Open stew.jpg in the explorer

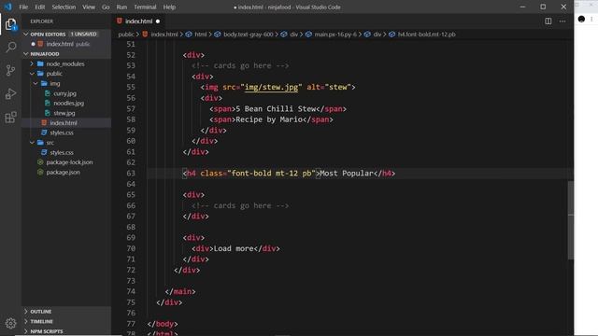click(64, 113)
